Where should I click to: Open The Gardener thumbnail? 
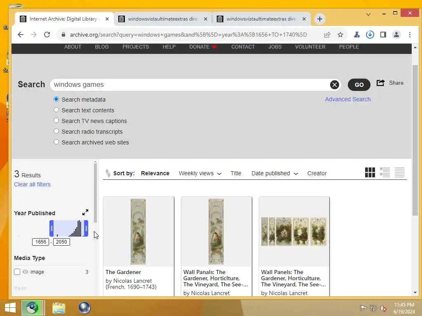(x=138, y=232)
